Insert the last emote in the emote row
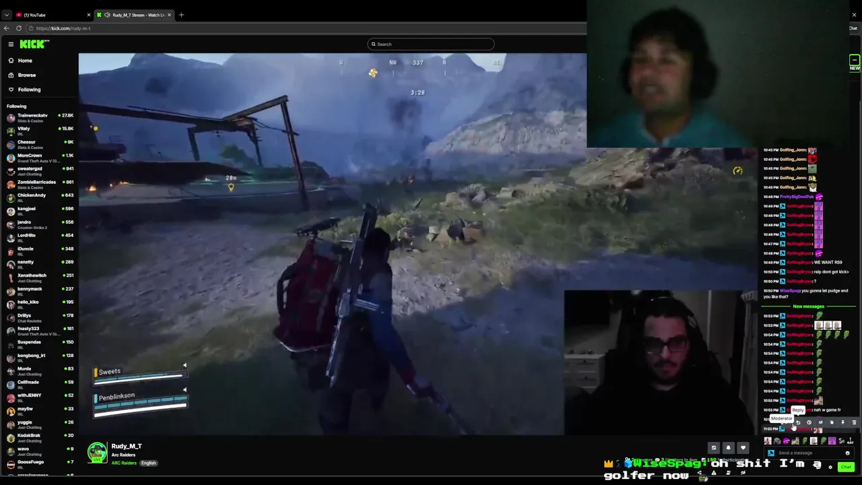Screen dimensions: 862x485 [850, 441]
